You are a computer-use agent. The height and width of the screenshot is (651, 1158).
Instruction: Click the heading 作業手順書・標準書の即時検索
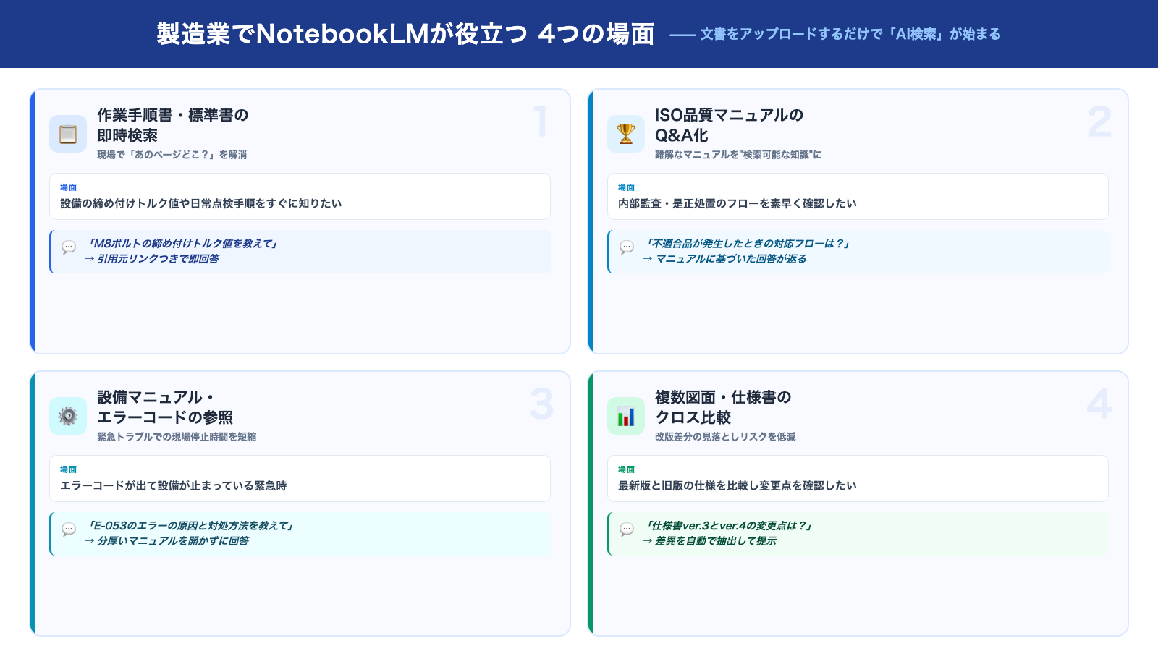pyautogui.click(x=173, y=125)
